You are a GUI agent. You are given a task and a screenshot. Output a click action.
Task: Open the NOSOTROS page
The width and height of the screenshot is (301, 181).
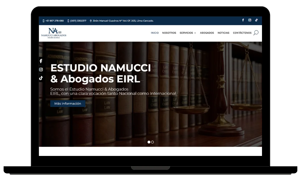click(169, 33)
